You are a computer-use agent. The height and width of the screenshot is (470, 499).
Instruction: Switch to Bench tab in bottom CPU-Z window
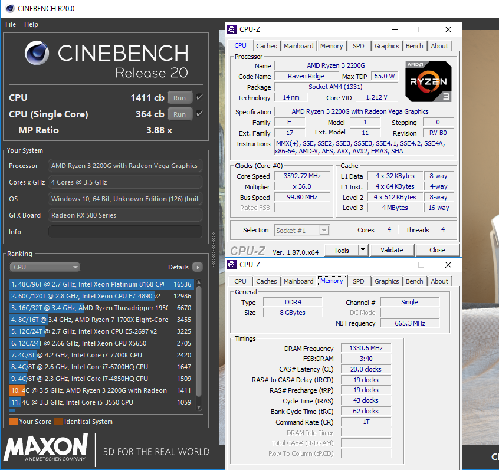pyautogui.click(x=414, y=281)
